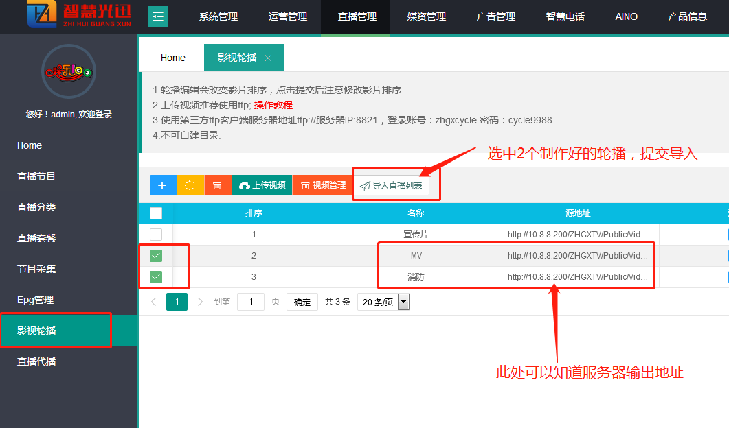Uncheck the MV row checkbox
Image resolution: width=729 pixels, height=428 pixels.
tap(156, 256)
